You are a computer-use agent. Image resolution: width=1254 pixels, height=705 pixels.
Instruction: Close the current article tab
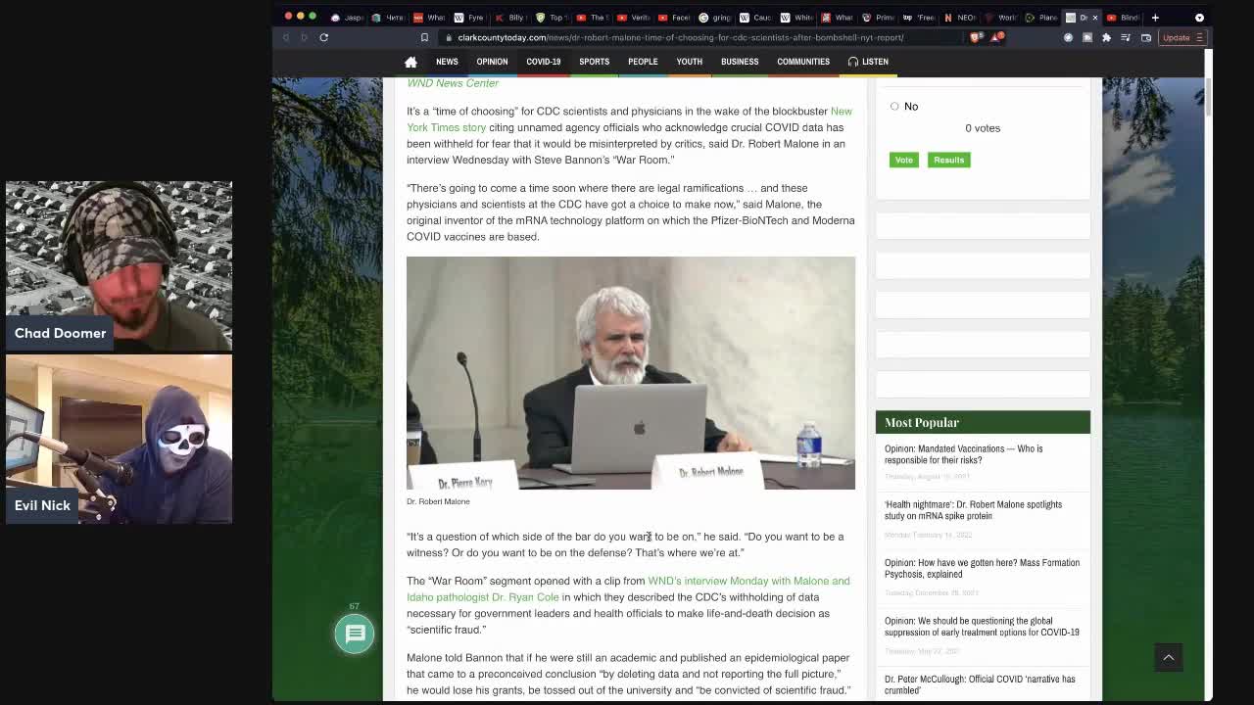(x=1095, y=18)
